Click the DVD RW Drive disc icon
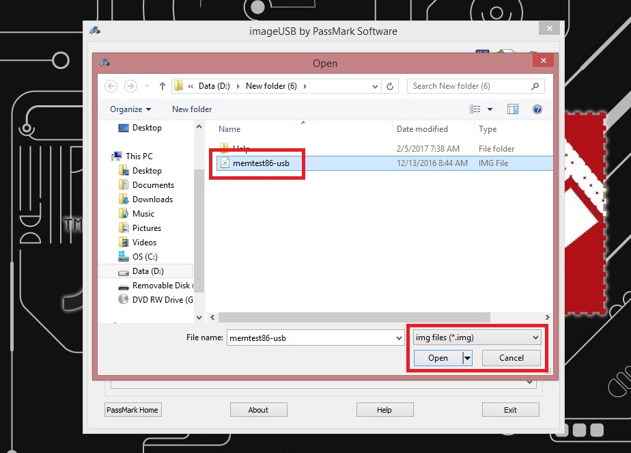Screen dimensions: 631x453 click(123, 299)
